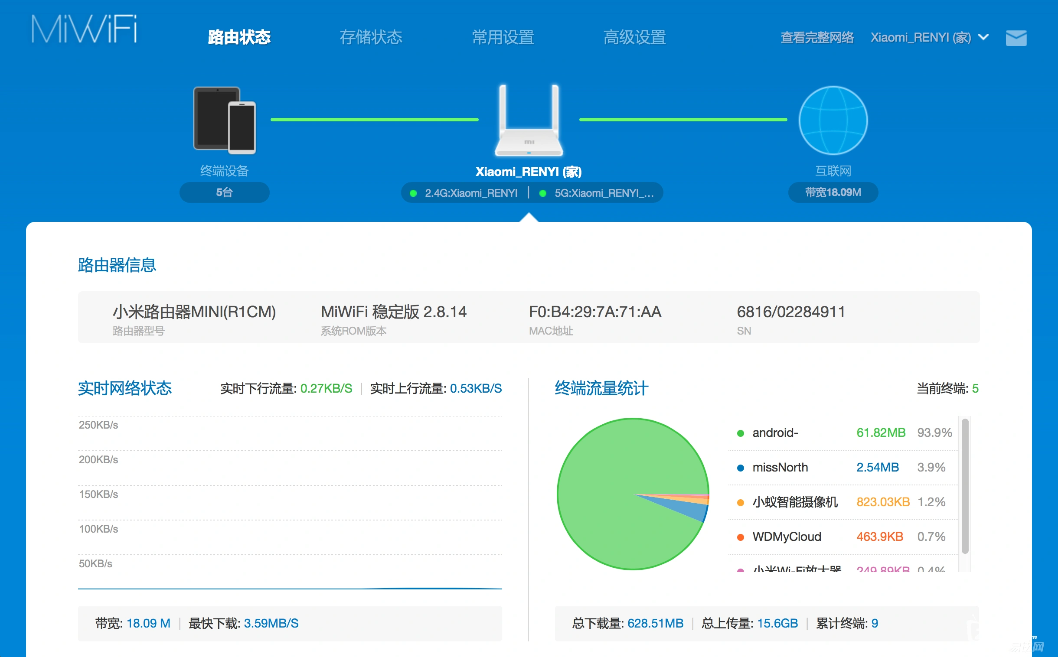
Task: Click the Xiaomi_RENYI (家) router name under the router
Action: click(x=529, y=172)
